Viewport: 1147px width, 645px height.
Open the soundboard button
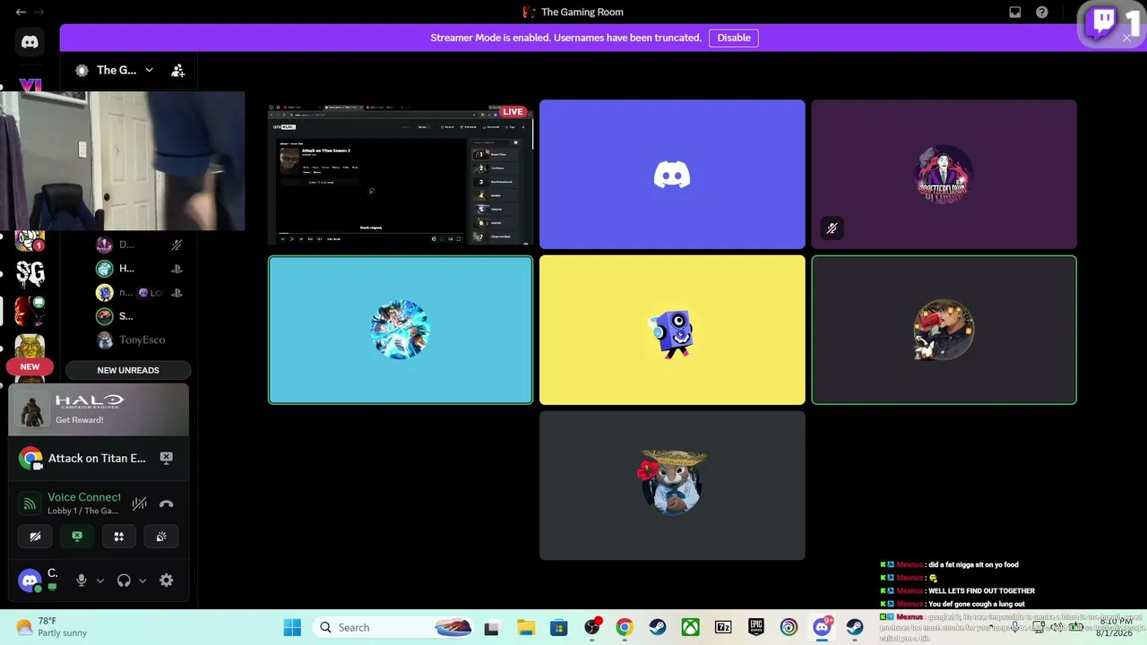click(x=161, y=537)
